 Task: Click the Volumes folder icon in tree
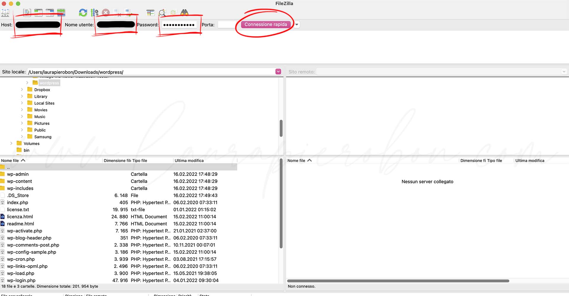point(19,143)
